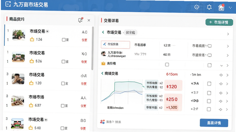Click the user avatar beside 九万亩市场
The image size is (236, 132).
(x=104, y=54)
